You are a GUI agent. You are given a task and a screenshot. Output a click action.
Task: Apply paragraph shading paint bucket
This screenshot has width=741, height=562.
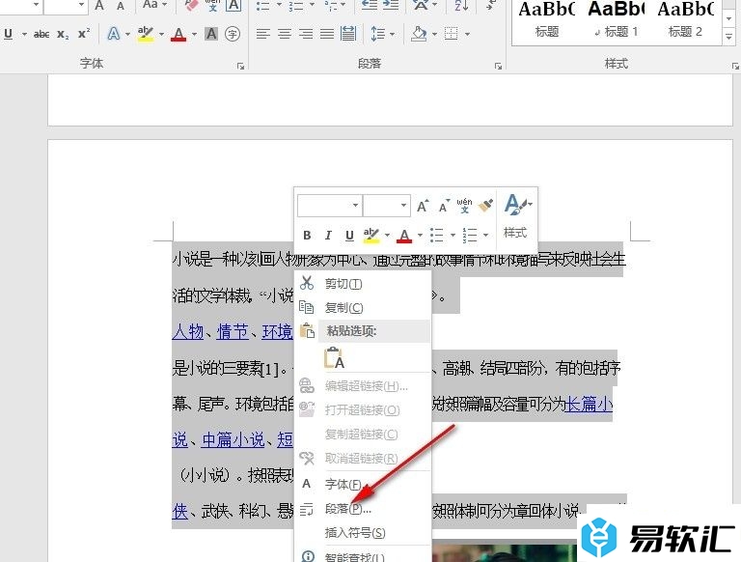[419, 34]
